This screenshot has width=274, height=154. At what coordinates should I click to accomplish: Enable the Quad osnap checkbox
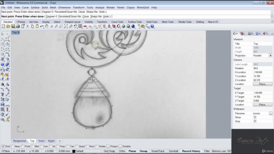click(77, 146)
